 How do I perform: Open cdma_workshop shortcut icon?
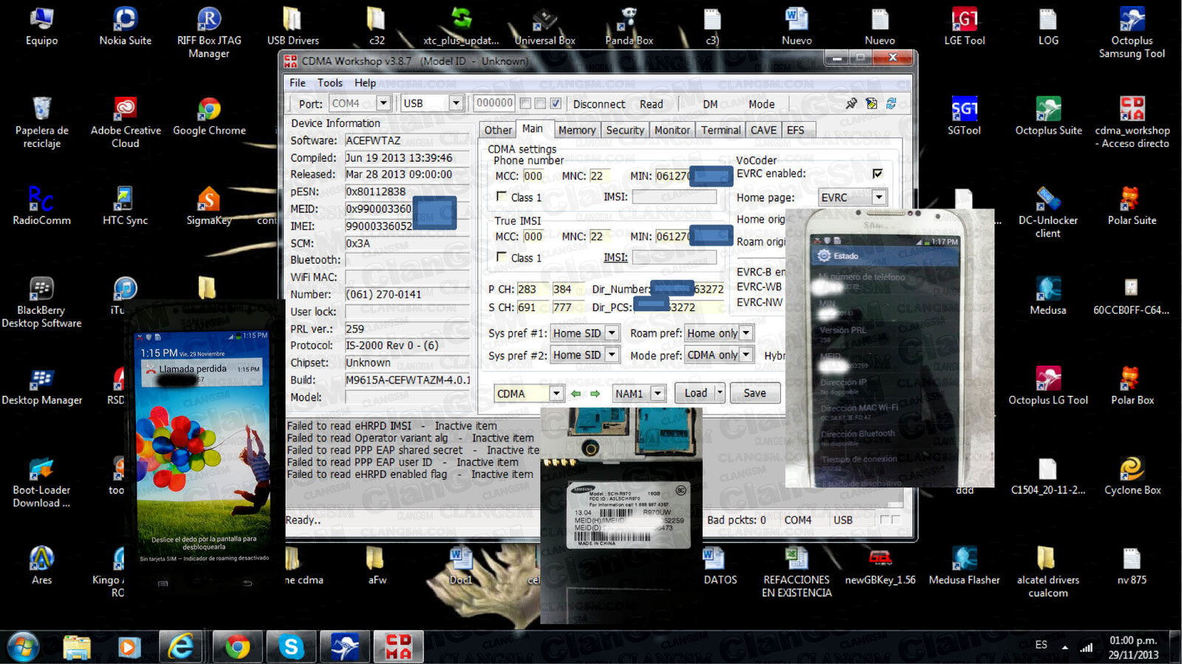[1132, 123]
